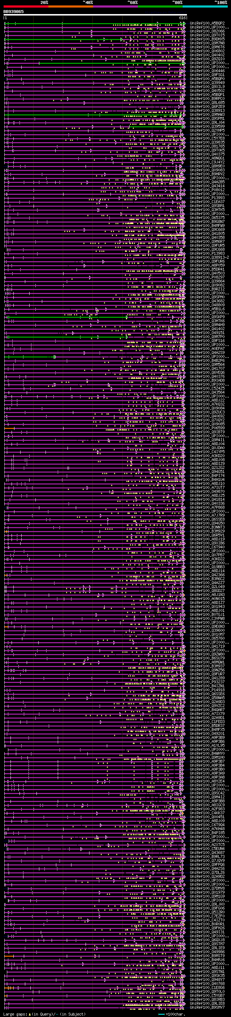Select label UniRef100_Q43687
The width and height of the screenshot is (231, 1017).
click(207, 853)
